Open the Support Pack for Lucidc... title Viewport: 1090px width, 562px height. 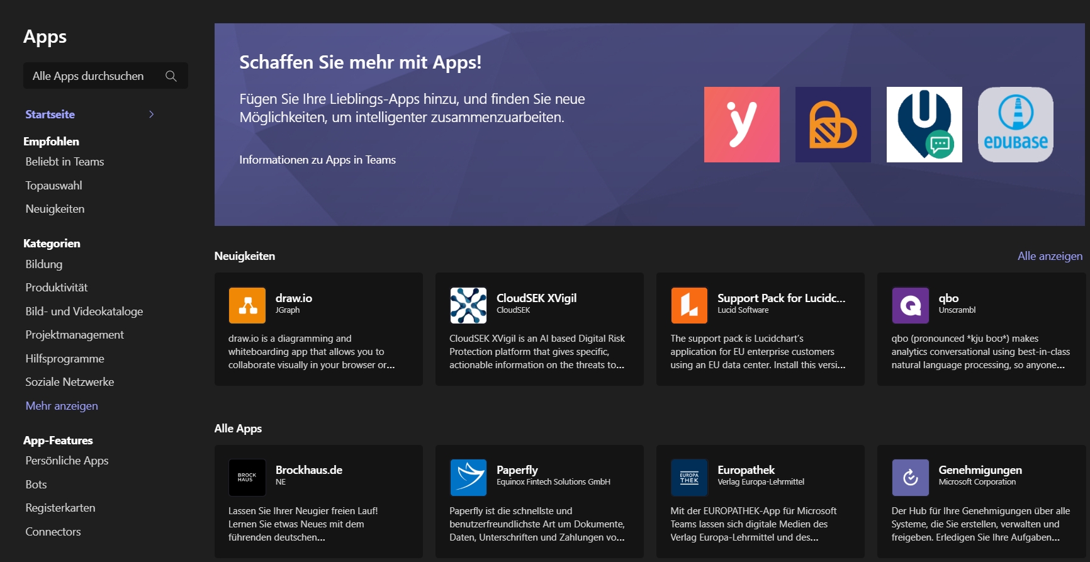pyautogui.click(x=781, y=298)
